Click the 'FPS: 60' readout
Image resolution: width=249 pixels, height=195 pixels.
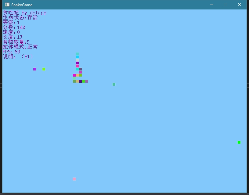point(11,52)
